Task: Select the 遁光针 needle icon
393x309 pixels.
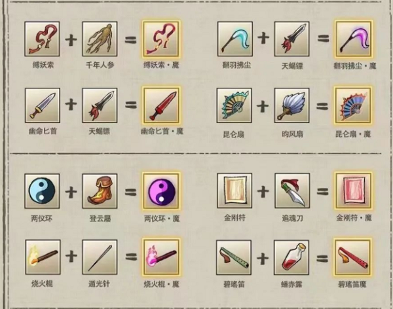Action: [100, 257]
